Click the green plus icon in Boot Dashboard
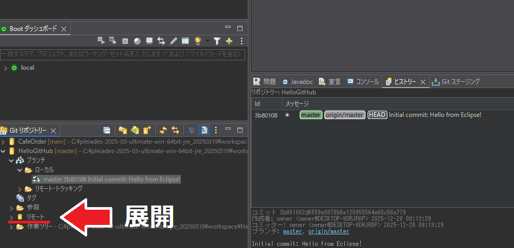 coord(229,41)
